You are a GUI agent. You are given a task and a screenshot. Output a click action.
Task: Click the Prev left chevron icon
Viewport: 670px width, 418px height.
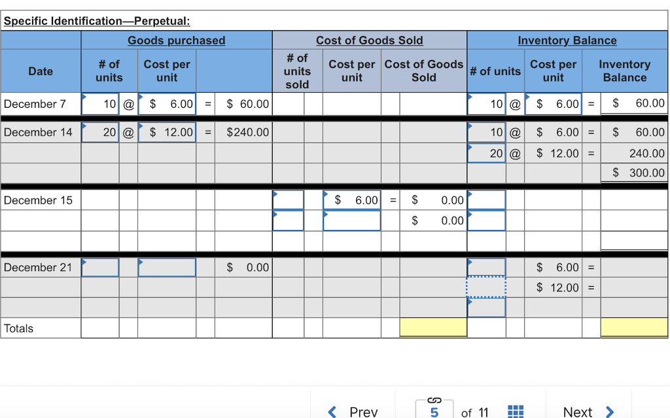pyautogui.click(x=332, y=411)
